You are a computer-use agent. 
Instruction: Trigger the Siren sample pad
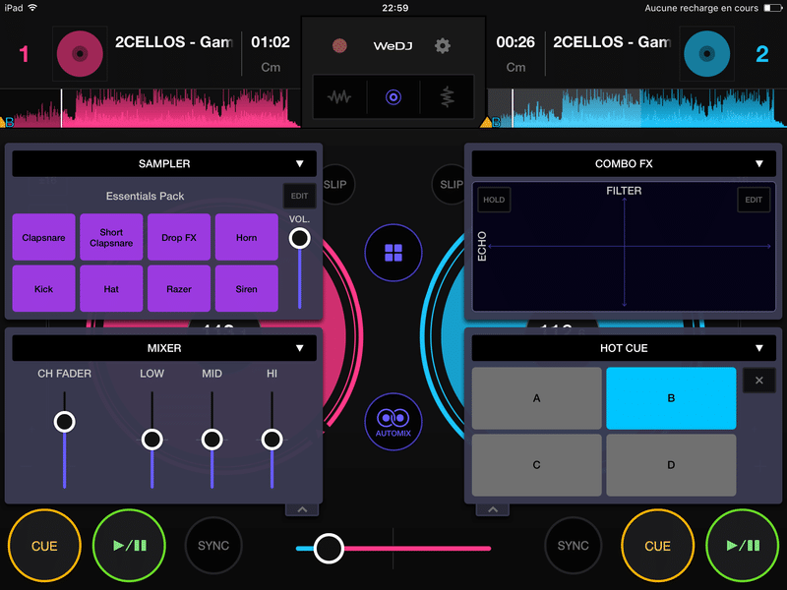pyautogui.click(x=247, y=288)
